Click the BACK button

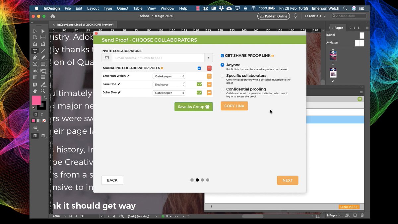tap(112, 180)
